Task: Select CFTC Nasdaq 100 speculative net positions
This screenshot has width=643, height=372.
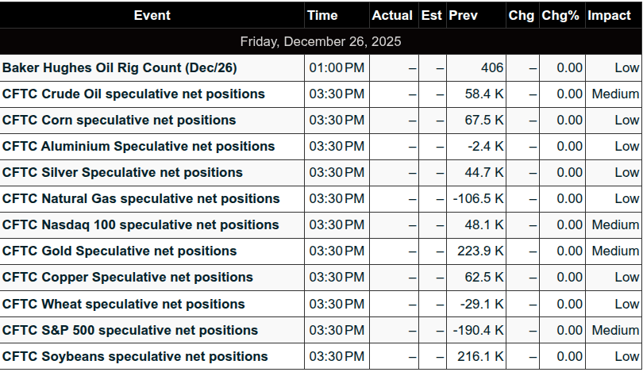Action: click(x=141, y=225)
